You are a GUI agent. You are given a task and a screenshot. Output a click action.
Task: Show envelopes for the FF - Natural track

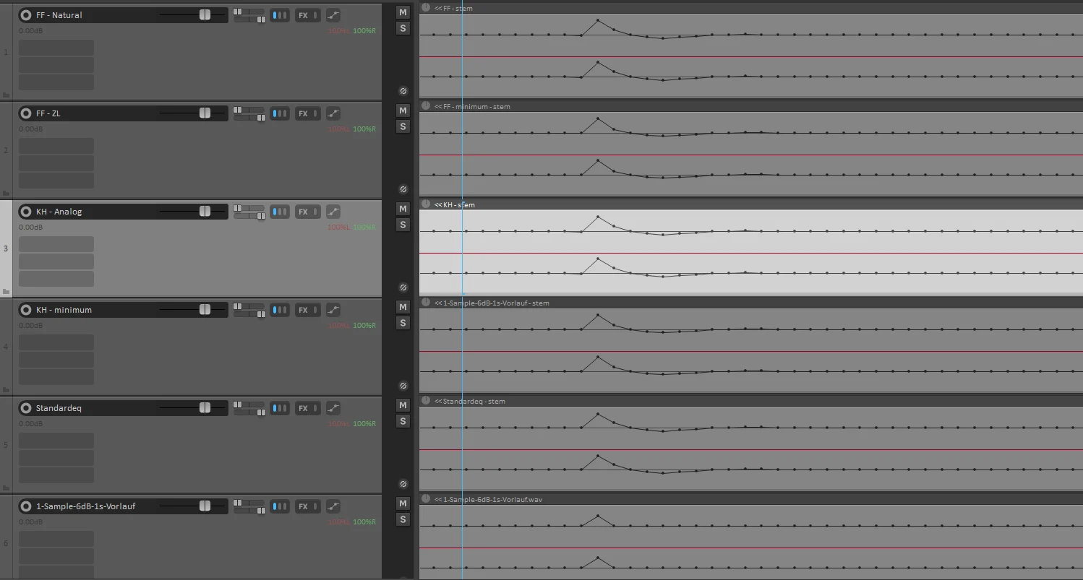pos(333,15)
